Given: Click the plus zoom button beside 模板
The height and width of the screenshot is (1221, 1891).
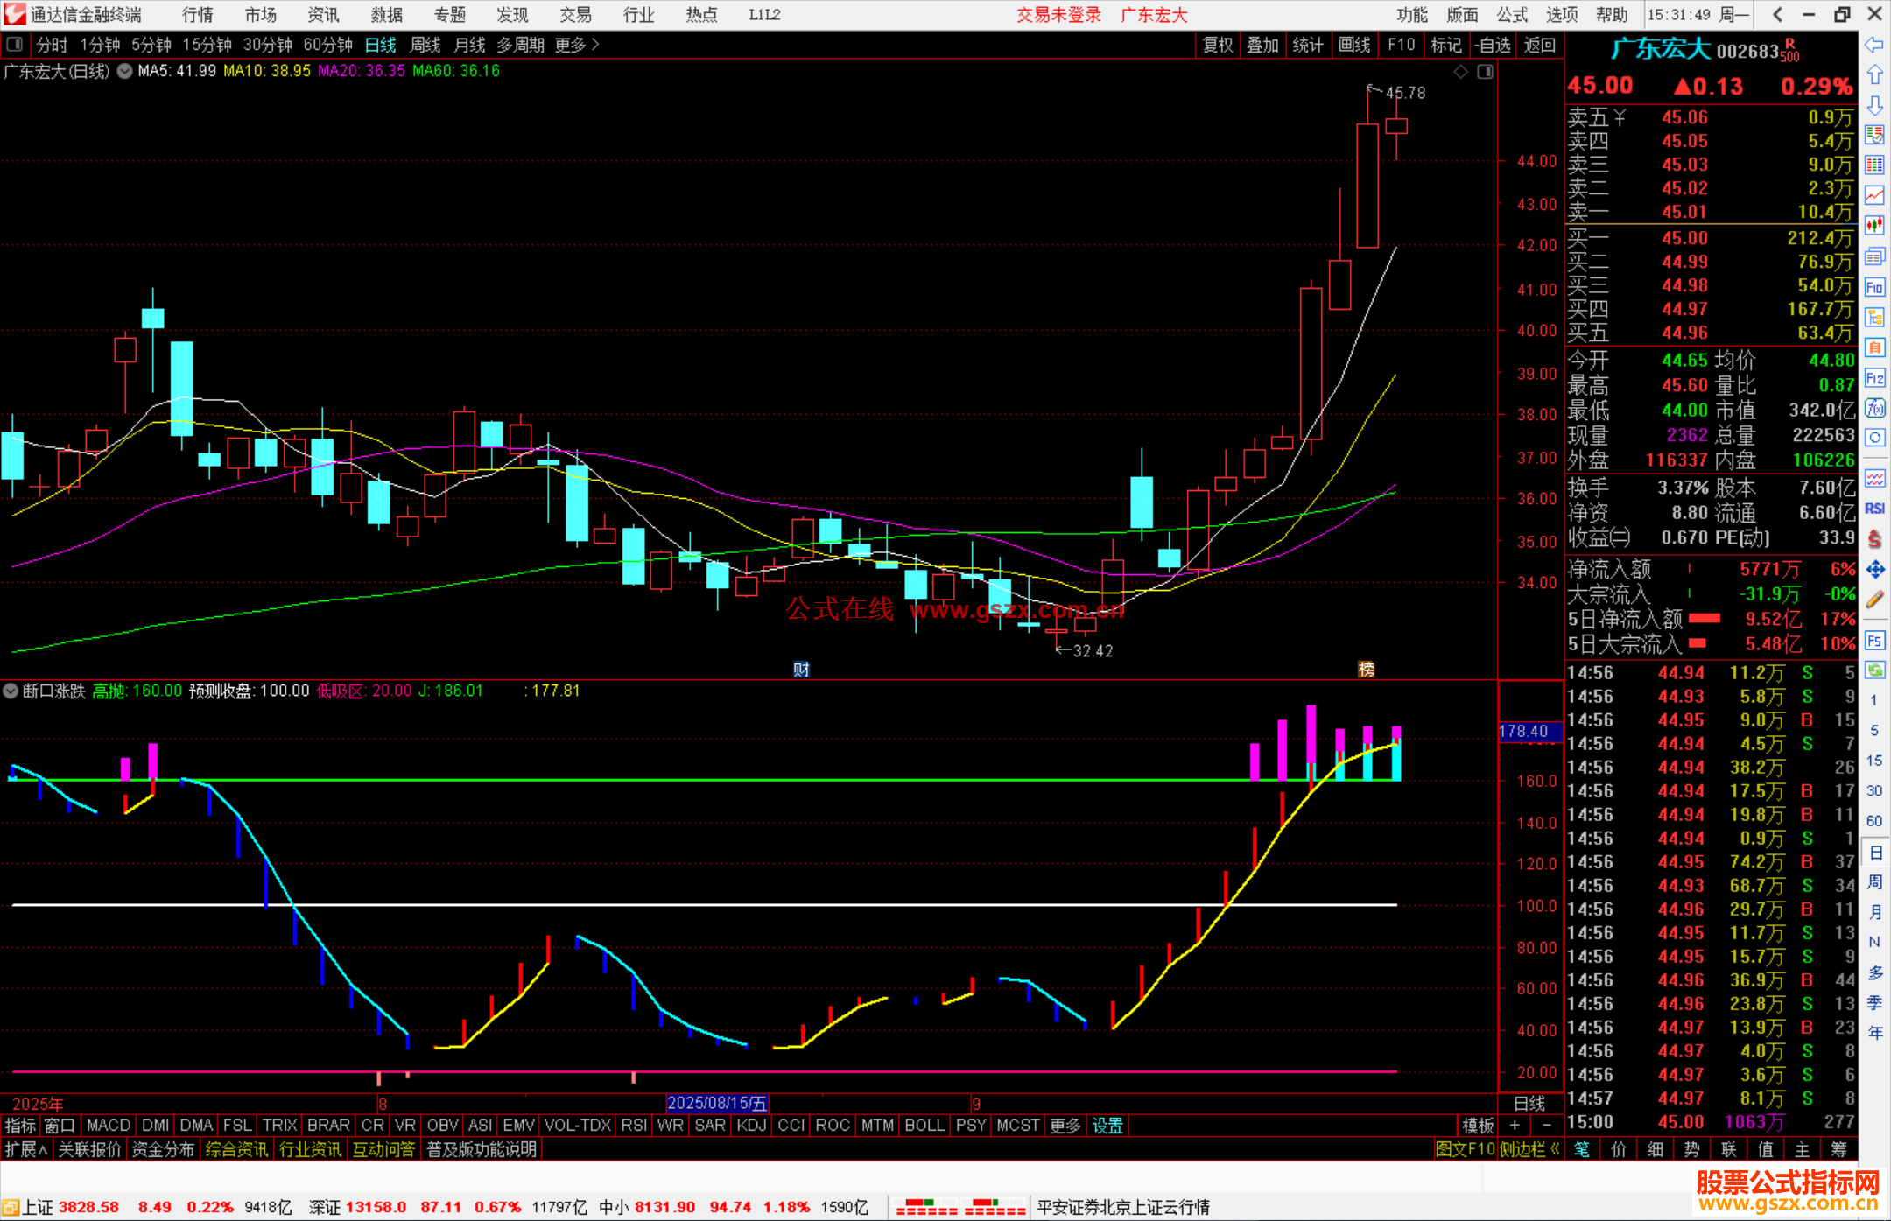Looking at the screenshot, I should tap(1515, 1126).
